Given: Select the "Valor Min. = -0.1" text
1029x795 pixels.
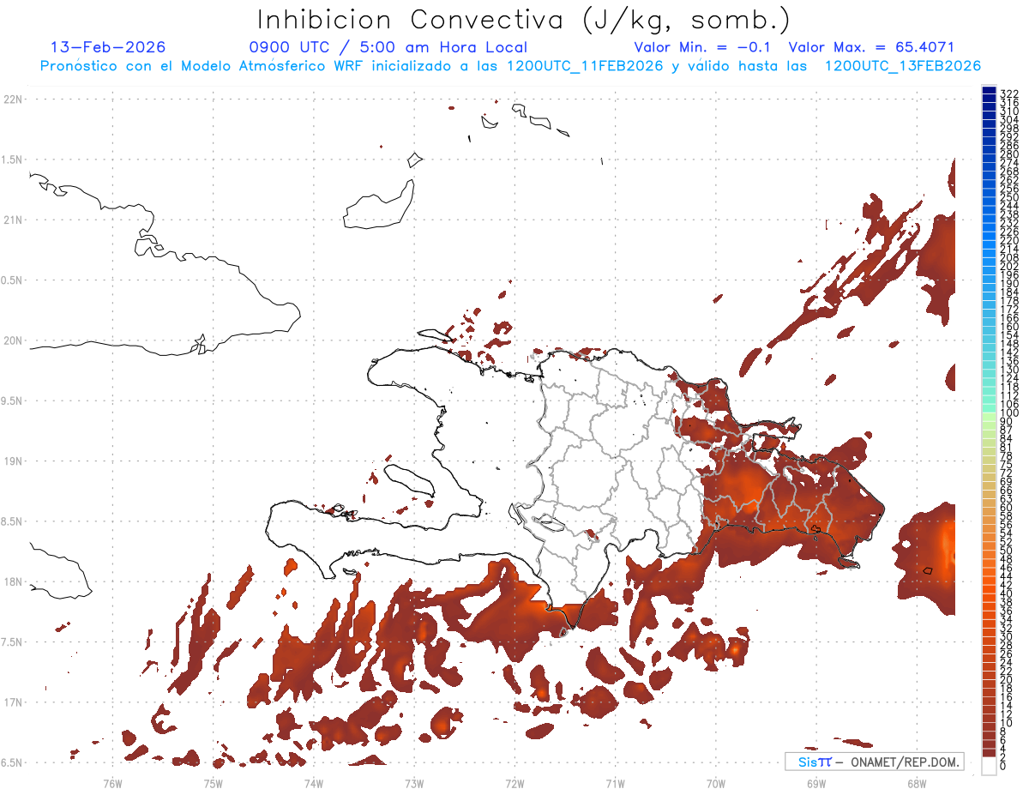Looking at the screenshot, I should (x=704, y=47).
